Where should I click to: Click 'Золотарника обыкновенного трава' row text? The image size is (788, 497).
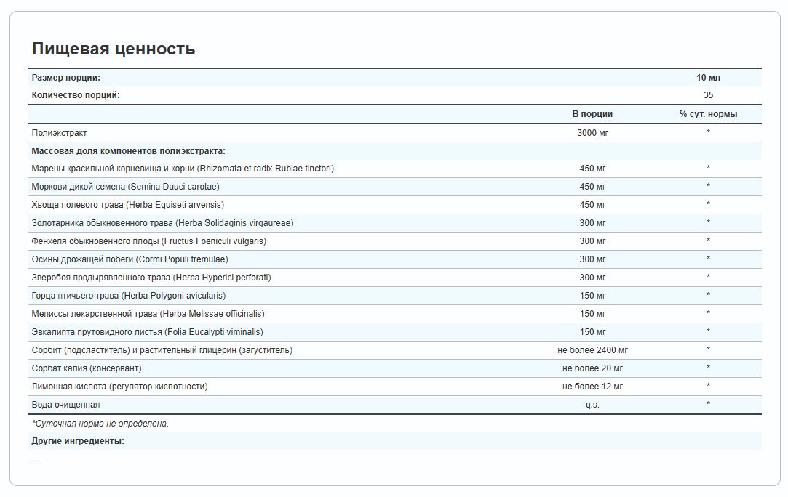[163, 223]
